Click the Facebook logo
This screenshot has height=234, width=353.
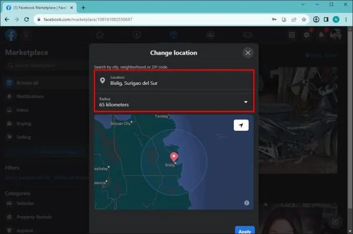click(11, 35)
